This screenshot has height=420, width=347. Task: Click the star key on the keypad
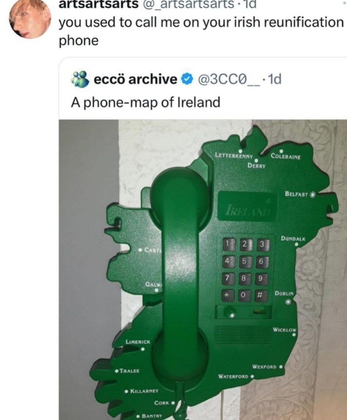[x=227, y=295]
